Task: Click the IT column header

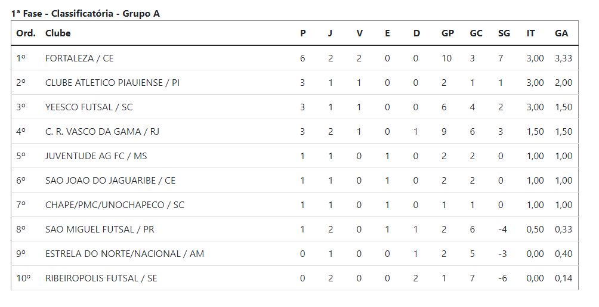Action: pyautogui.click(x=530, y=33)
